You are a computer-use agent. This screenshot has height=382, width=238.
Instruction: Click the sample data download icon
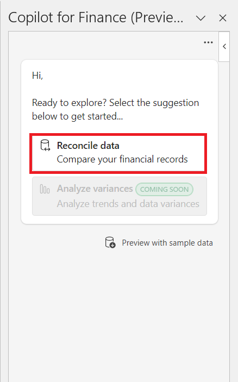[110, 243]
